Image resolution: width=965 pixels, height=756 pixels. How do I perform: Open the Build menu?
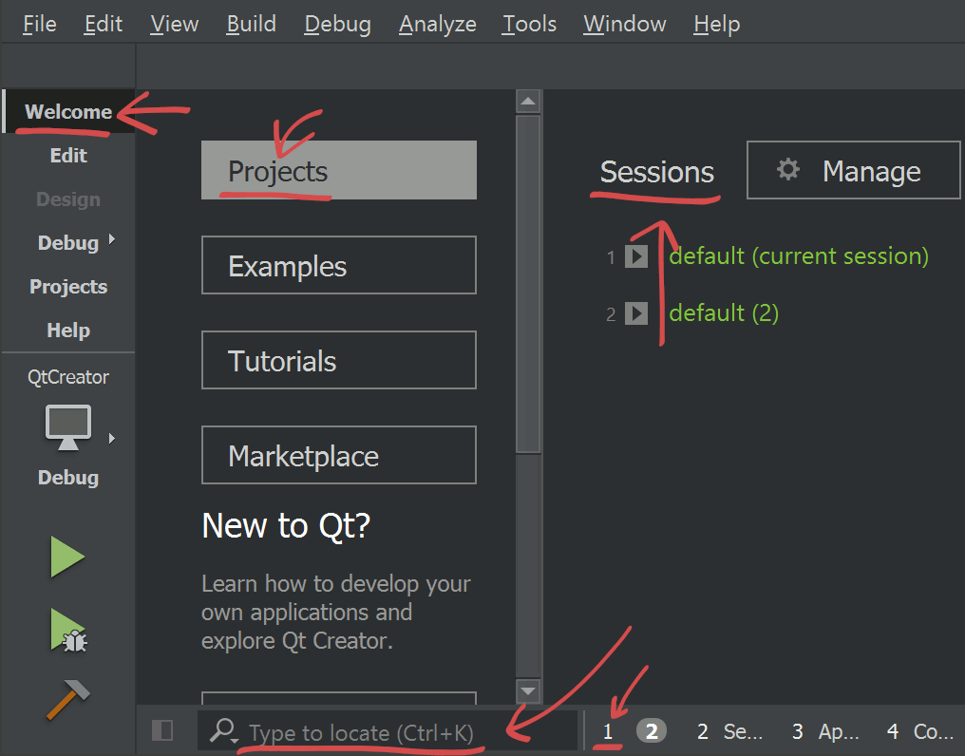coord(251,24)
